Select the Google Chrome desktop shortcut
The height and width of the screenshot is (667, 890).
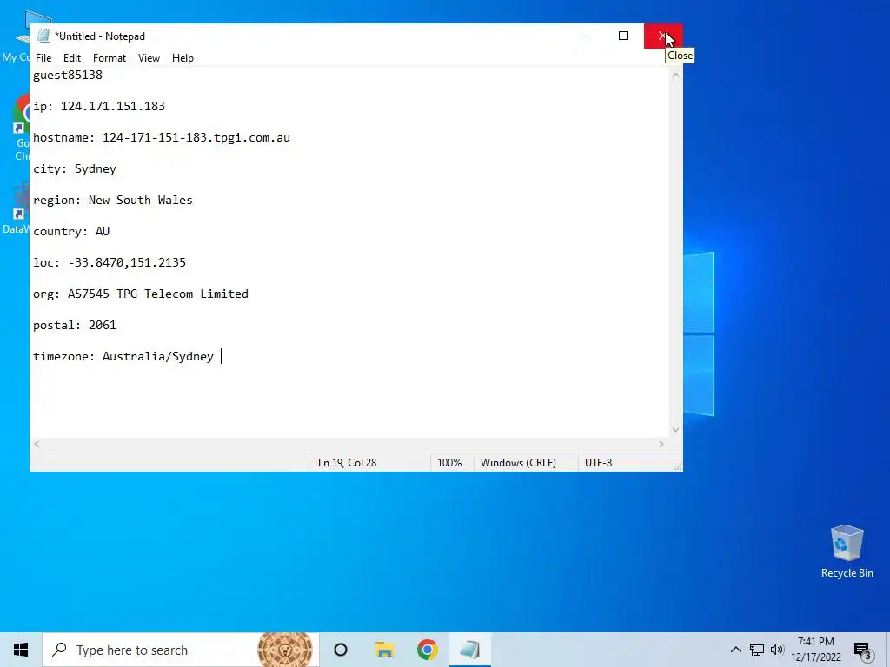coord(22,129)
